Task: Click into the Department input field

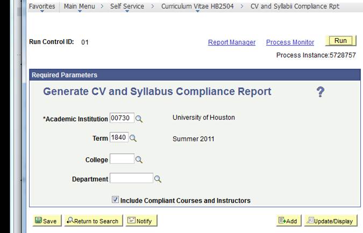Action: 131,178
